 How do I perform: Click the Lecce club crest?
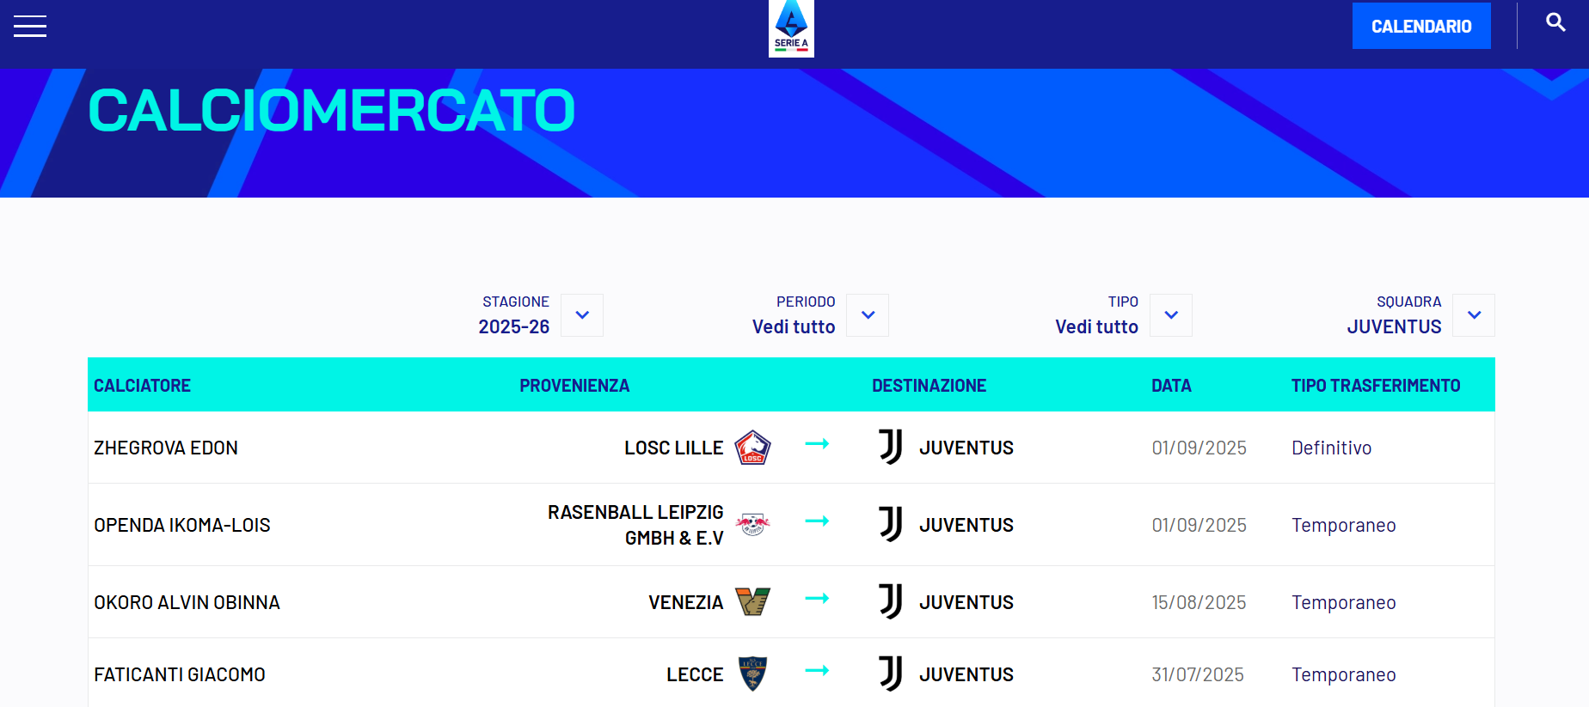tap(752, 674)
